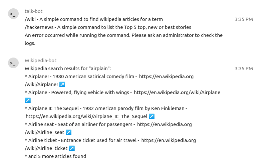Open the Airline ticket Wikipedia link
The height and width of the screenshot is (166, 268).
pyautogui.click(x=168, y=140)
